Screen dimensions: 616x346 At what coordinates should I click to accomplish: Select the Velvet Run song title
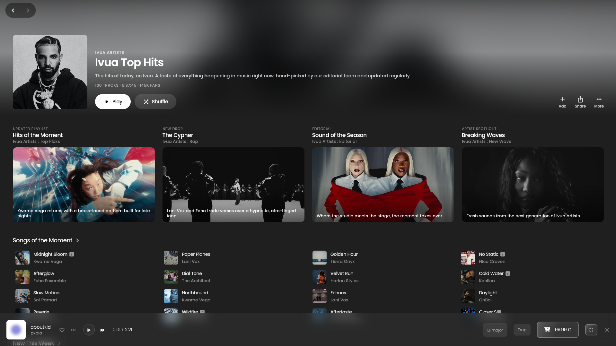coord(342,273)
